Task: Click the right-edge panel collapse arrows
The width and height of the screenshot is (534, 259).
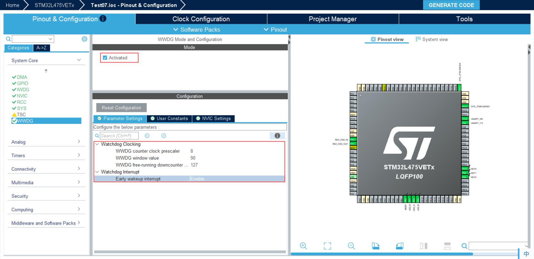Action: 529,50
